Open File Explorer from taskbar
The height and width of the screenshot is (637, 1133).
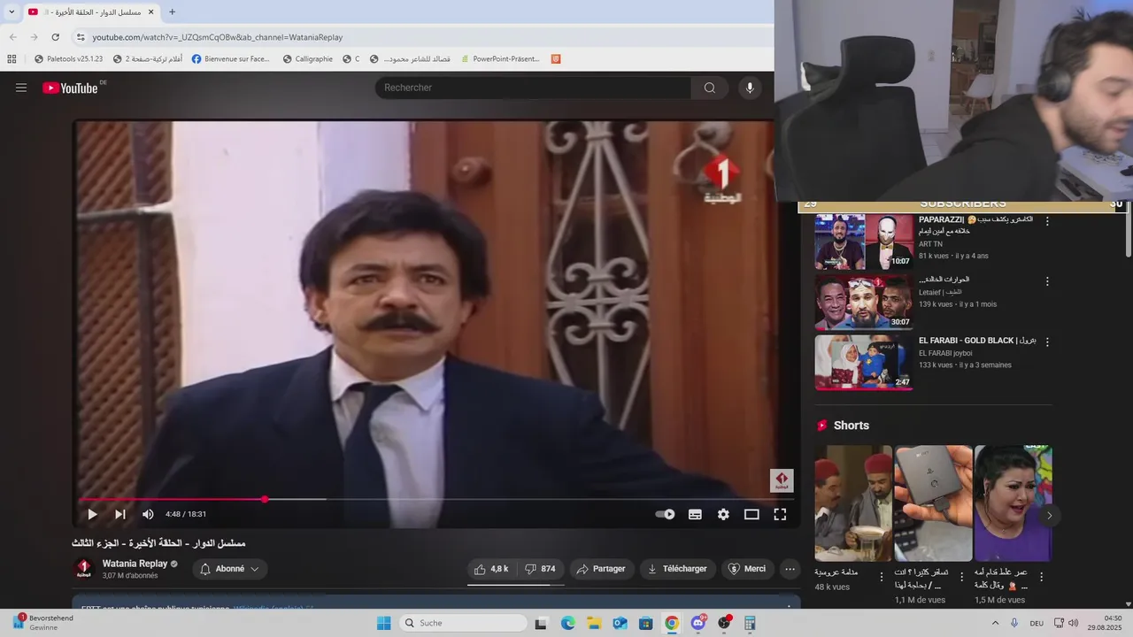point(594,623)
